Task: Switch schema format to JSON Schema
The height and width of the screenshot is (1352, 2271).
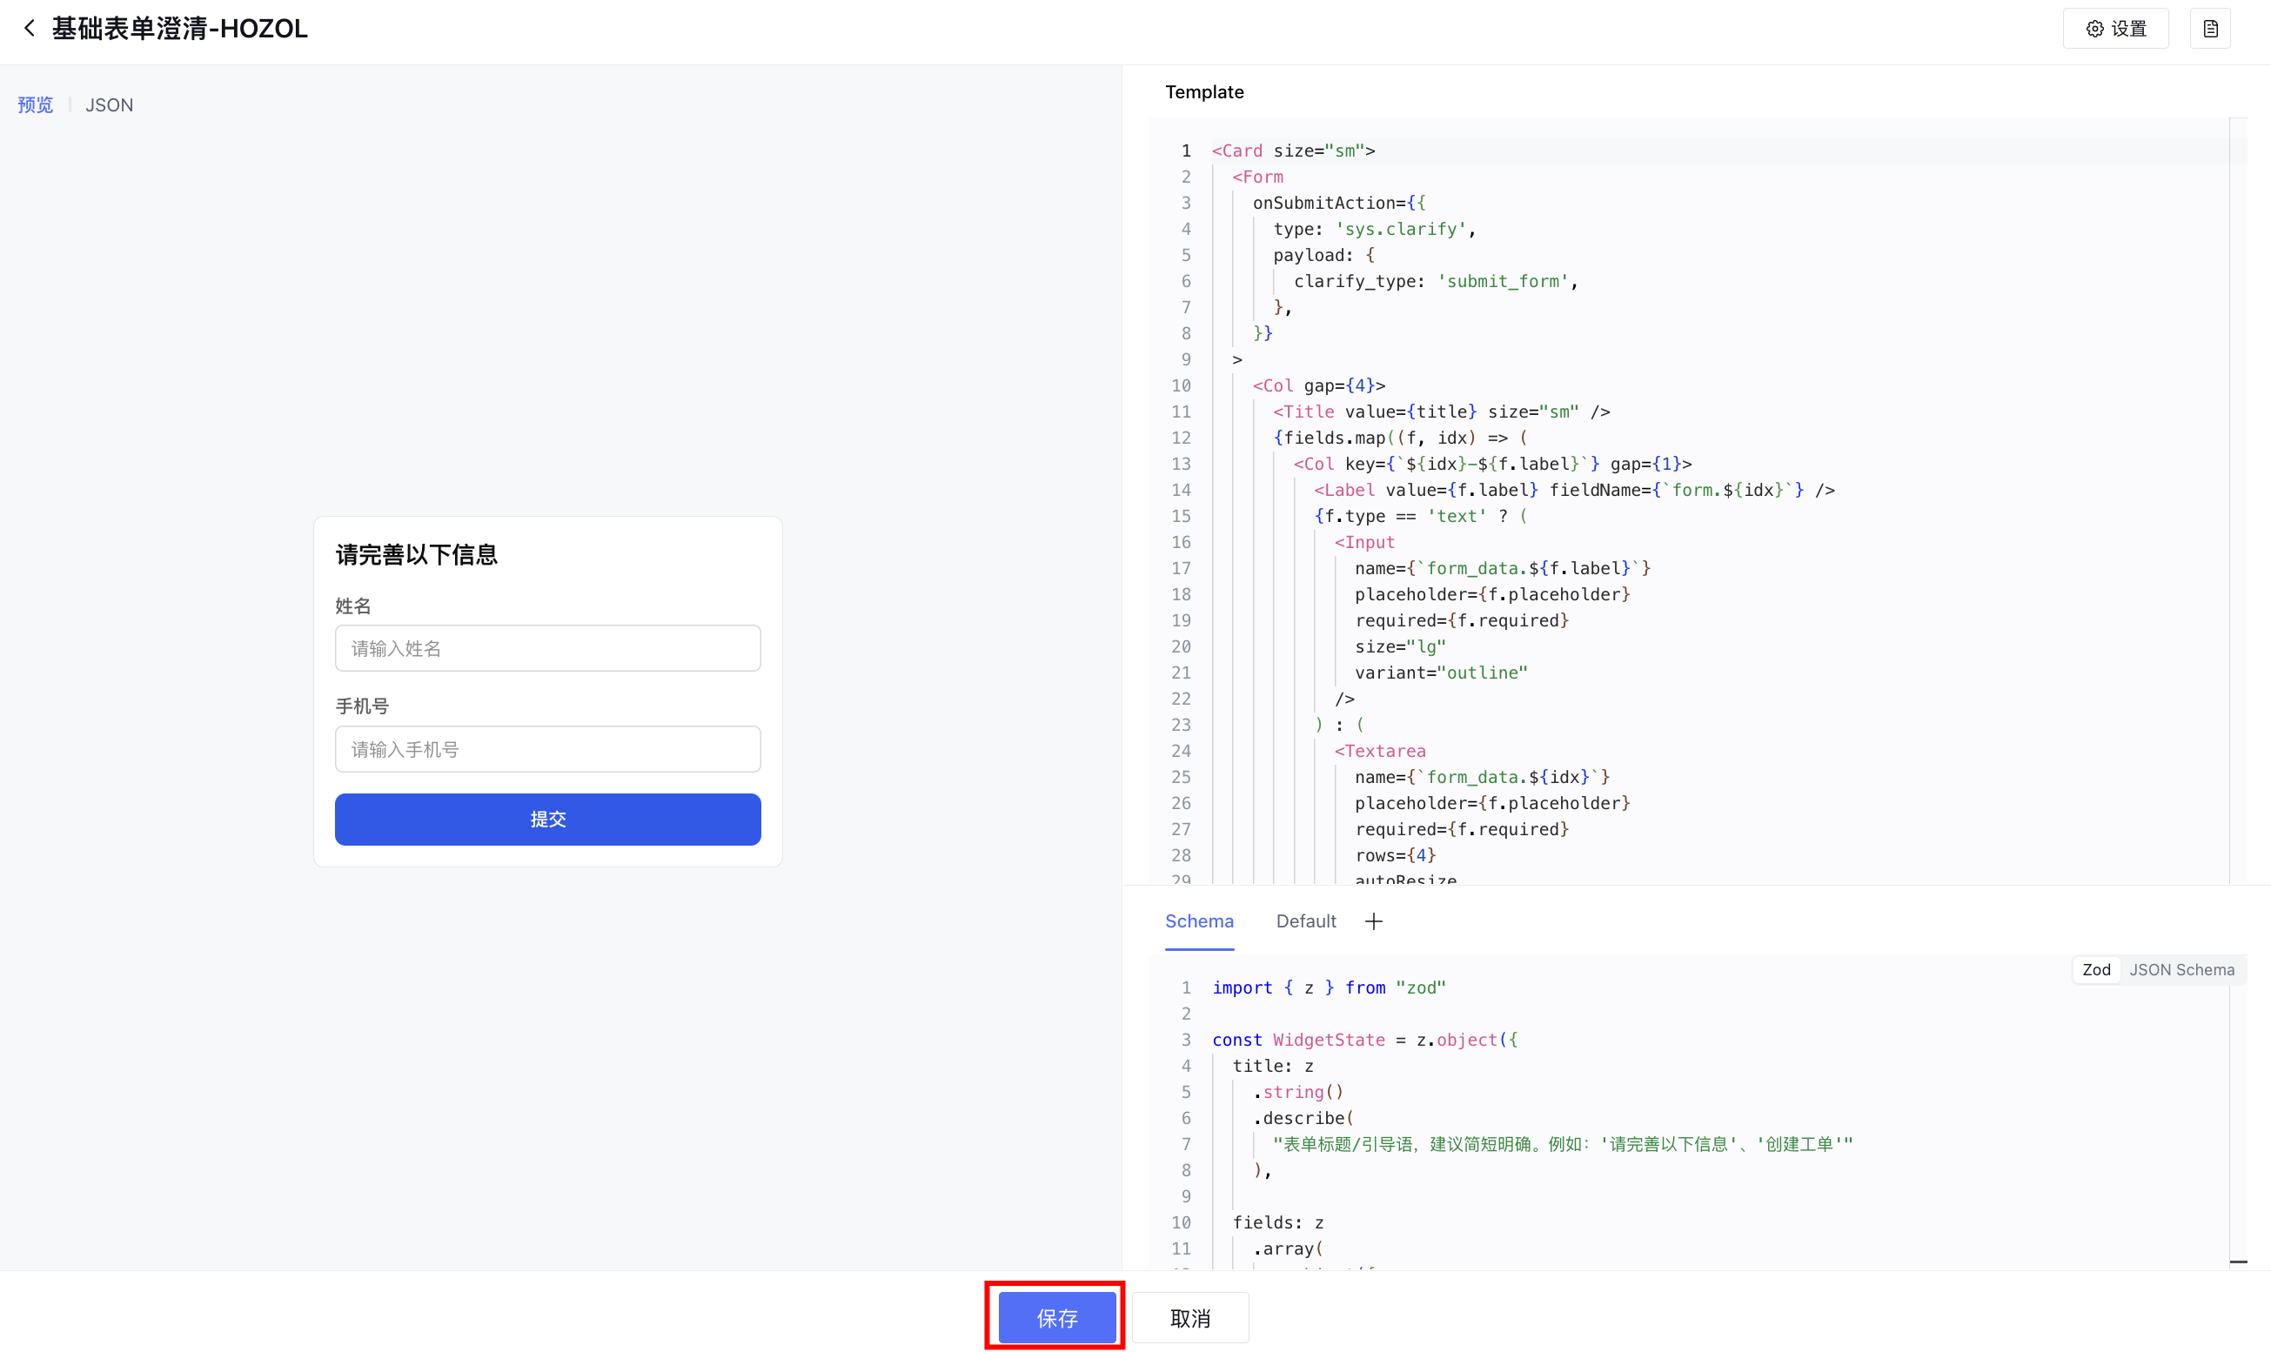Action: [2181, 969]
